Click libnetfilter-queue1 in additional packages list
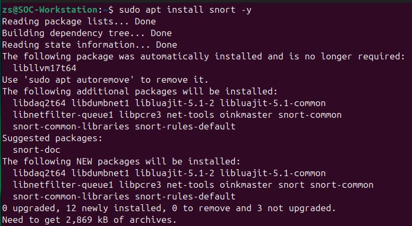Image resolution: width=412 pixels, height=226 pixels. pos(63,115)
